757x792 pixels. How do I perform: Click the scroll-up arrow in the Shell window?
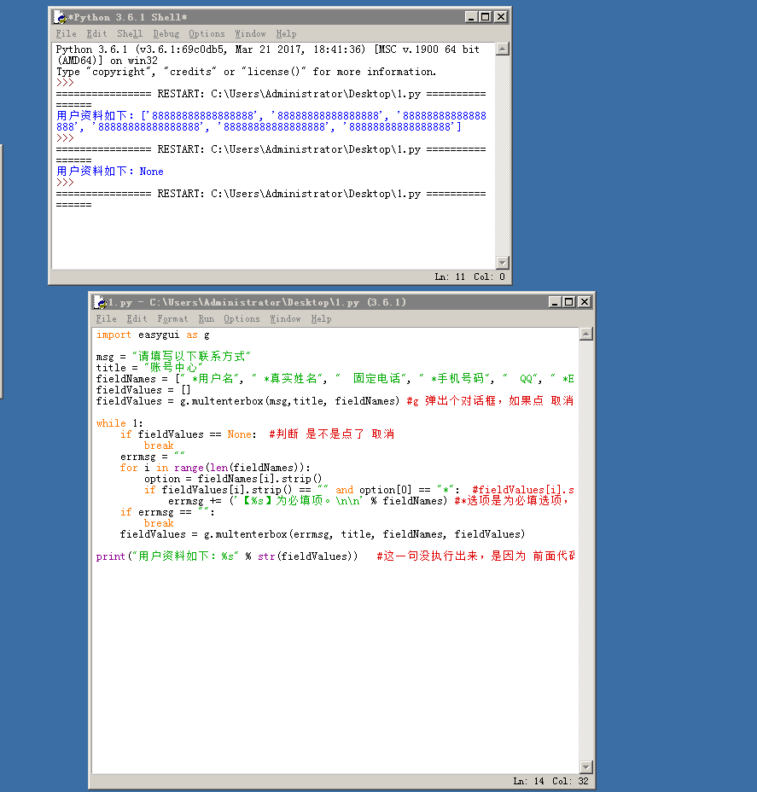(504, 49)
